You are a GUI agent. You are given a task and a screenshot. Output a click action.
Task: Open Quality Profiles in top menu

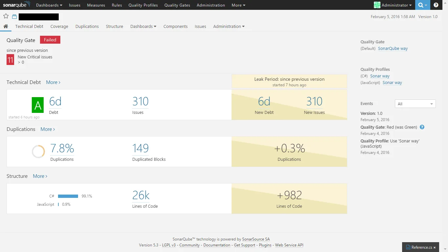pos(143,5)
